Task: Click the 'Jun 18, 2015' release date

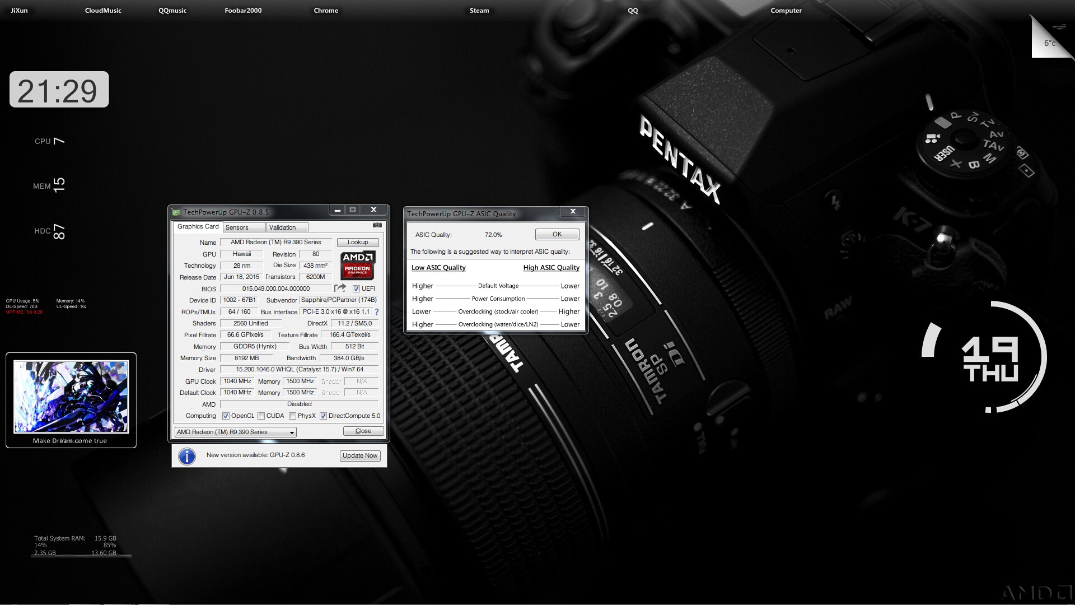Action: pos(241,277)
